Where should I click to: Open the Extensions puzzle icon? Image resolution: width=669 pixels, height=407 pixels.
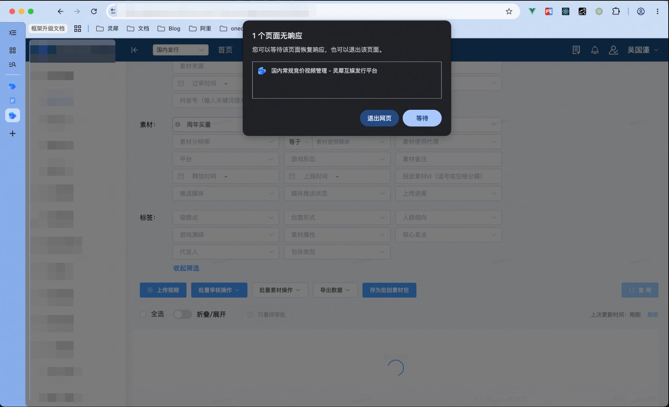pos(616,12)
